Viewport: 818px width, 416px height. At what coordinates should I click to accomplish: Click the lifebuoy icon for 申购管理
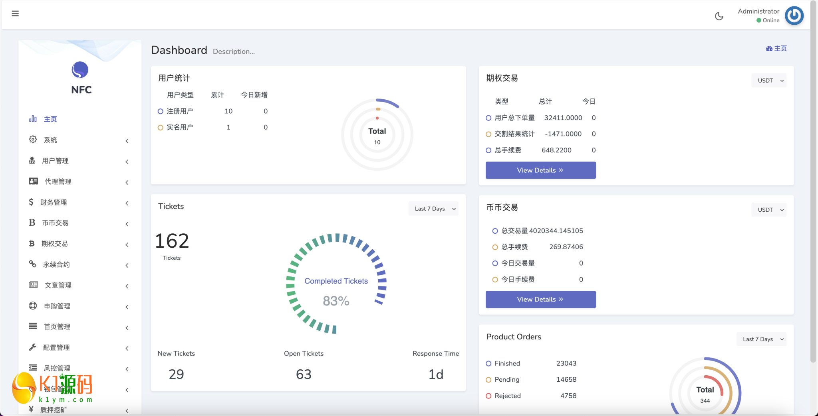point(33,306)
